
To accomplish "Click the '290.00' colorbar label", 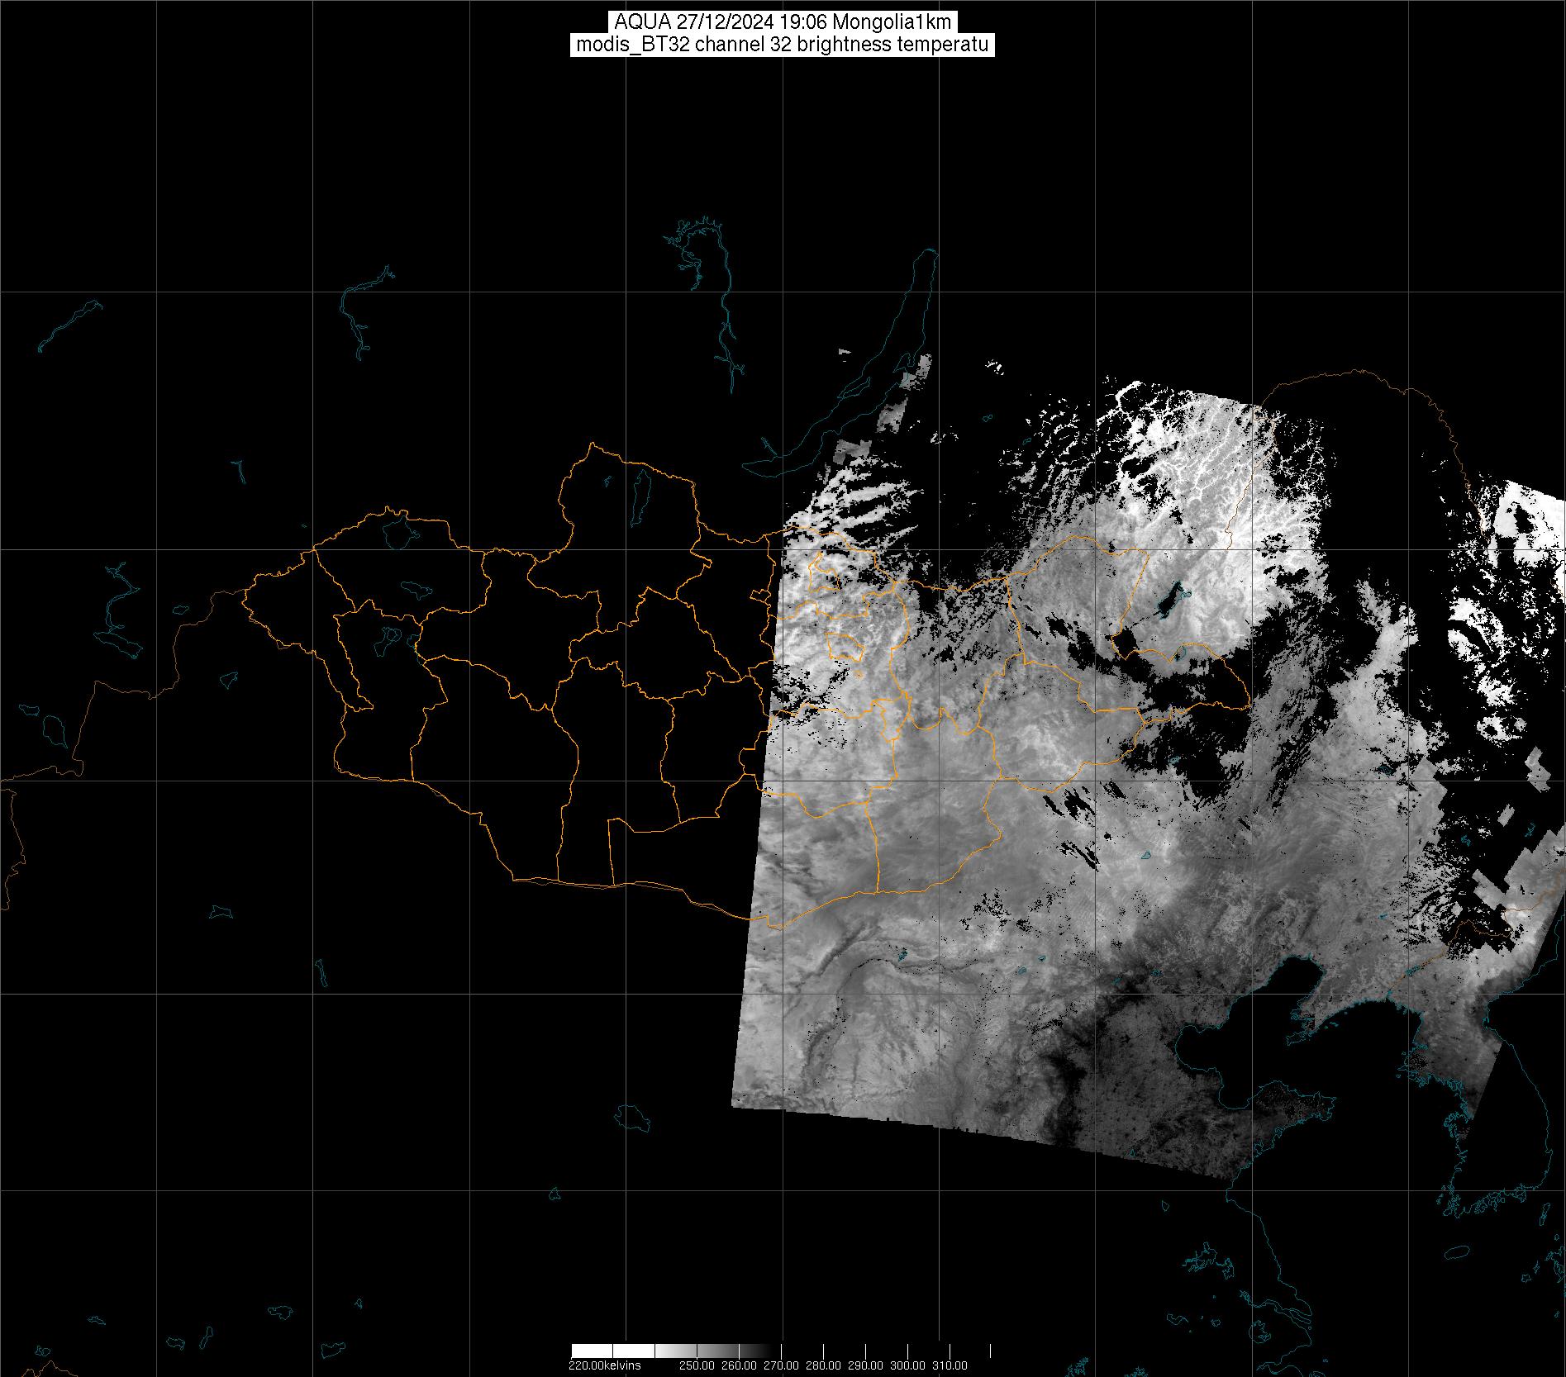I will pos(866,1365).
